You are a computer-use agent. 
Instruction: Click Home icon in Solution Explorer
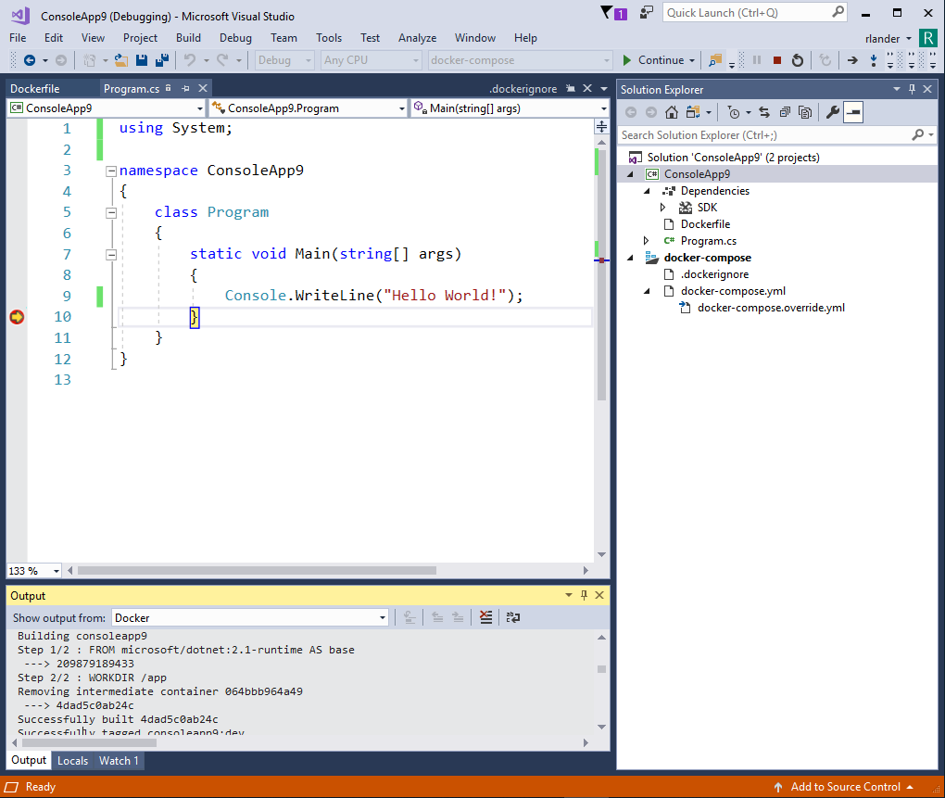pos(672,112)
